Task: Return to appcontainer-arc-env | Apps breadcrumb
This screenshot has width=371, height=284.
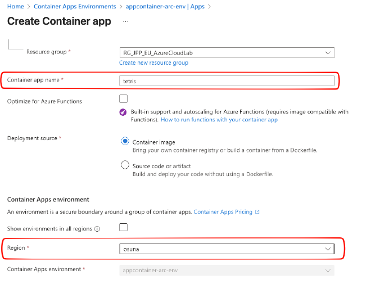Action: point(164,7)
